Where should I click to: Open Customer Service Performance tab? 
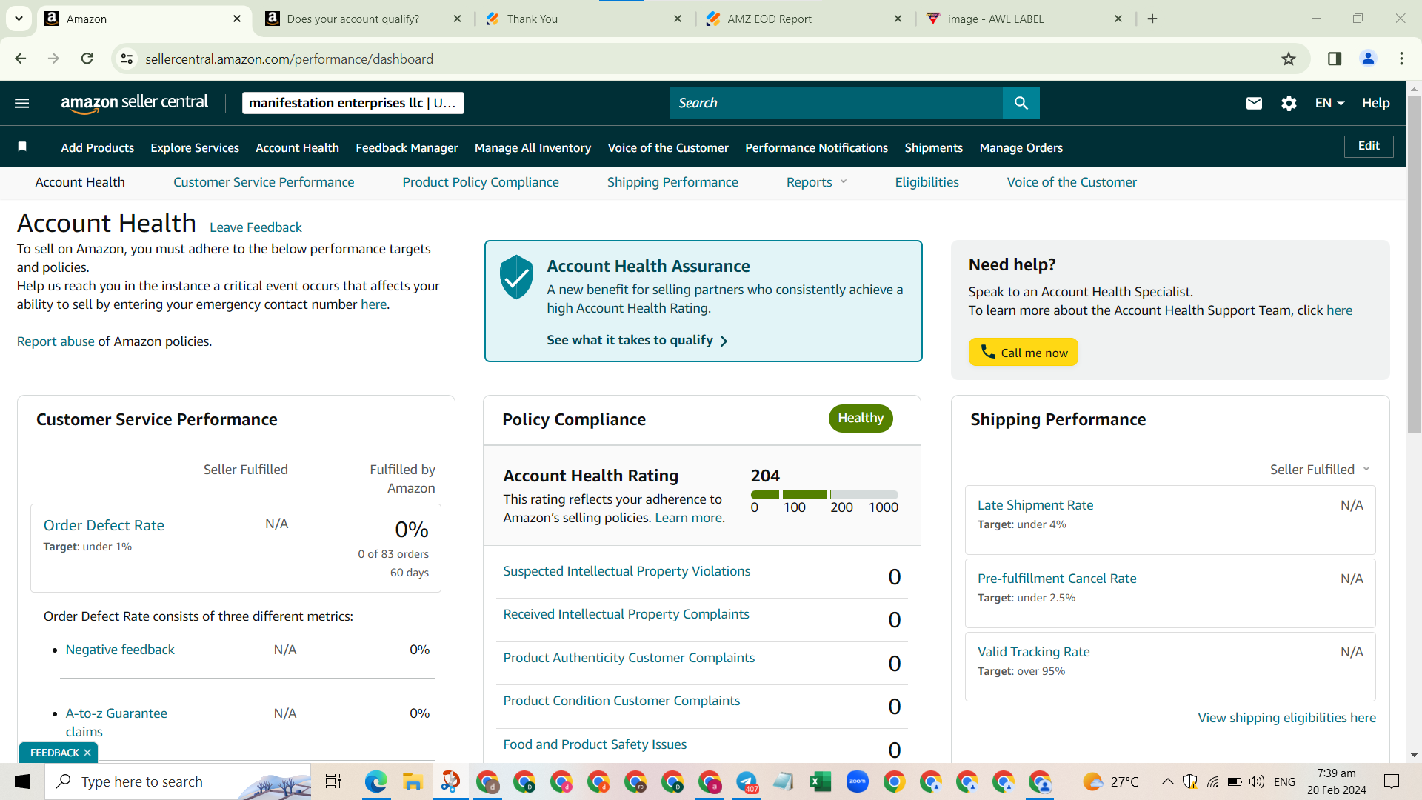pyautogui.click(x=264, y=182)
